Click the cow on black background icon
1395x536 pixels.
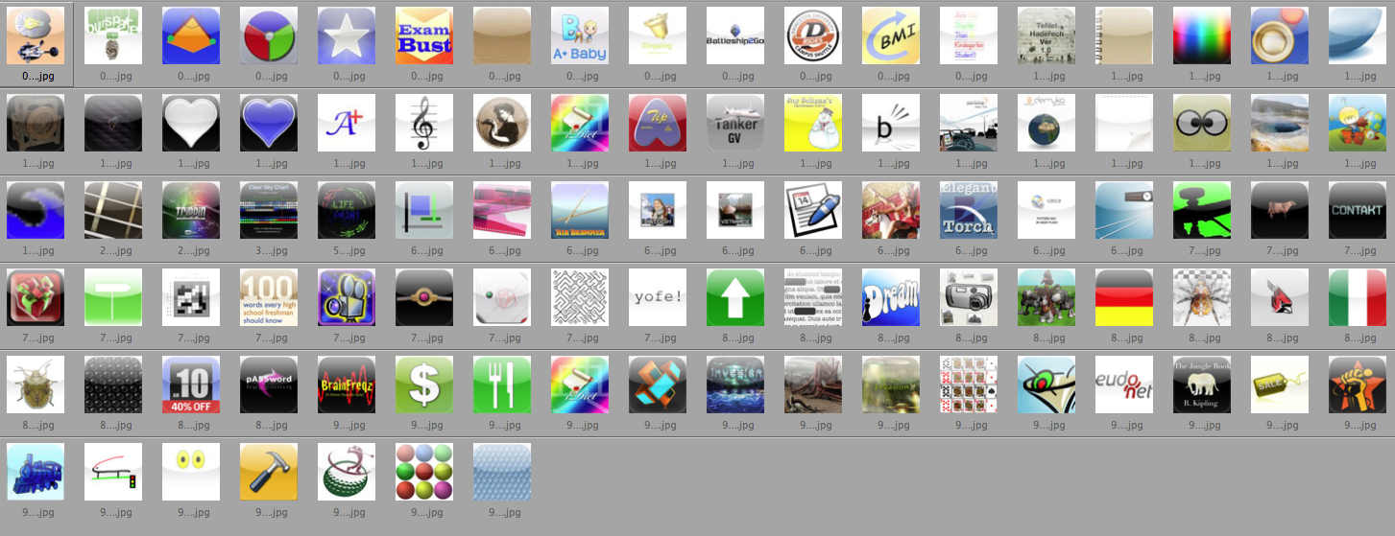click(x=1280, y=210)
